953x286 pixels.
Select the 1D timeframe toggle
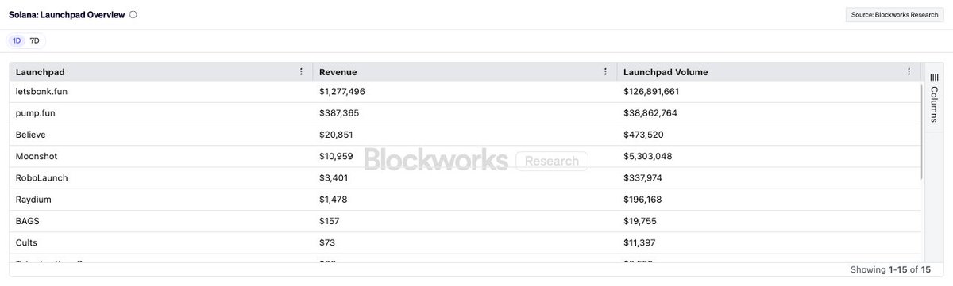(x=17, y=40)
